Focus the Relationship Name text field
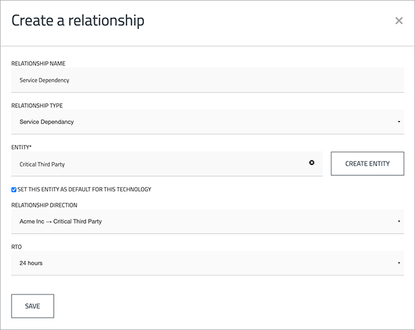415x330 pixels. point(207,80)
